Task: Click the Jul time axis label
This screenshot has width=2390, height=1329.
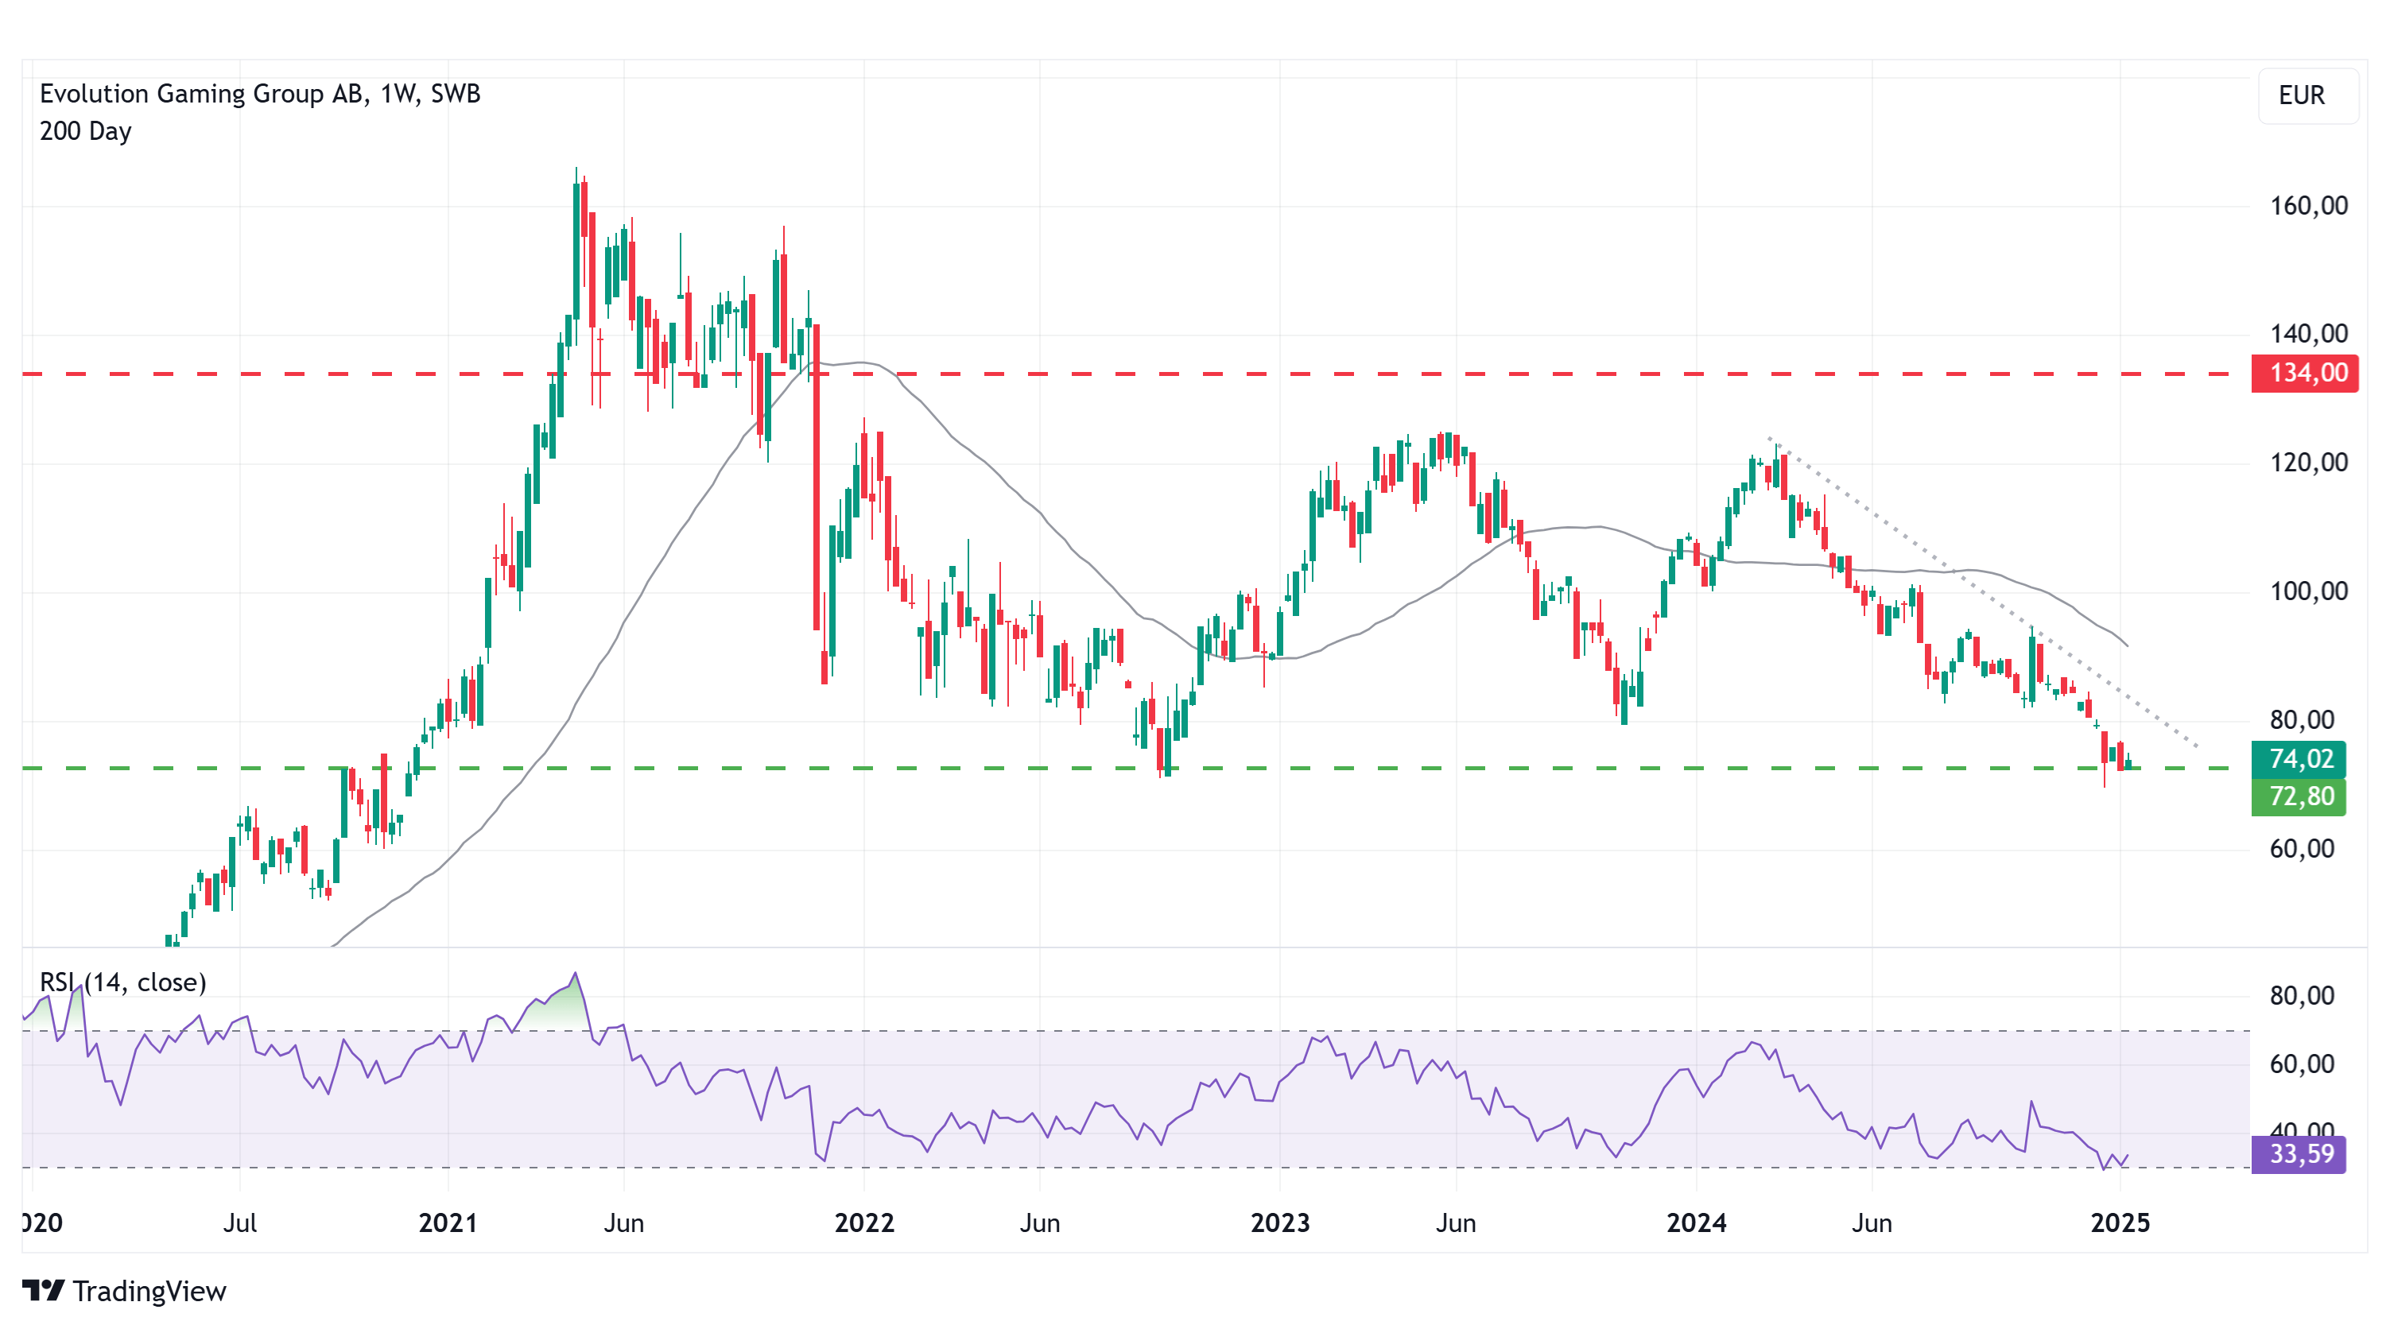Action: pyautogui.click(x=240, y=1222)
